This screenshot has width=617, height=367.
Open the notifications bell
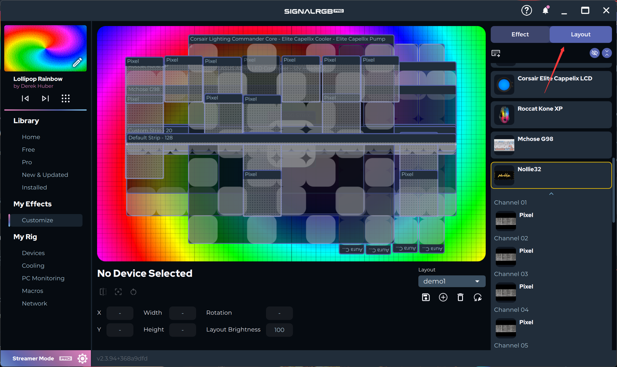545,11
